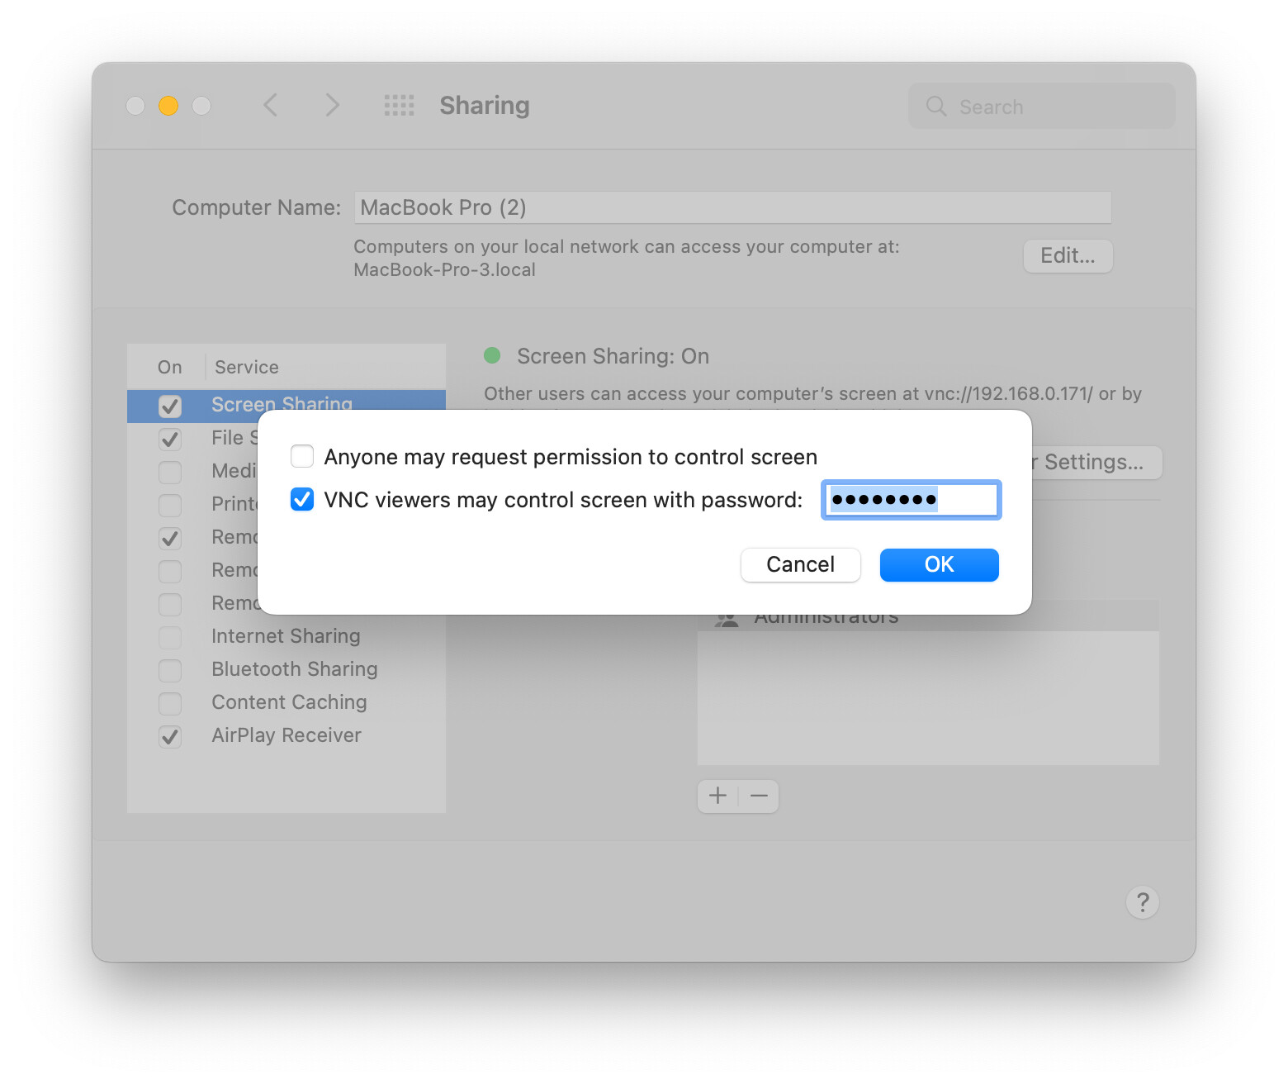Click the help question mark button
Viewport: 1288px width, 1084px height.
click(1142, 902)
